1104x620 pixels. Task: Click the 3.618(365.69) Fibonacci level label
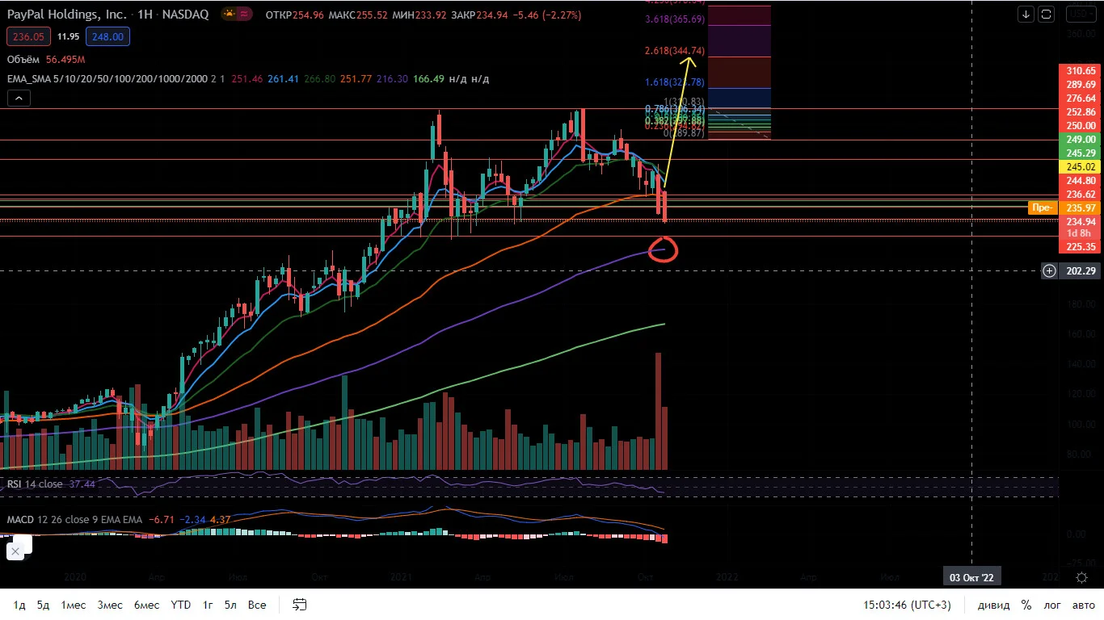(x=675, y=19)
